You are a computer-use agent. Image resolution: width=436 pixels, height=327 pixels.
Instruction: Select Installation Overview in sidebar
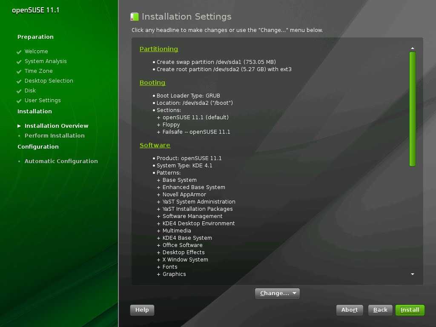[57, 126]
